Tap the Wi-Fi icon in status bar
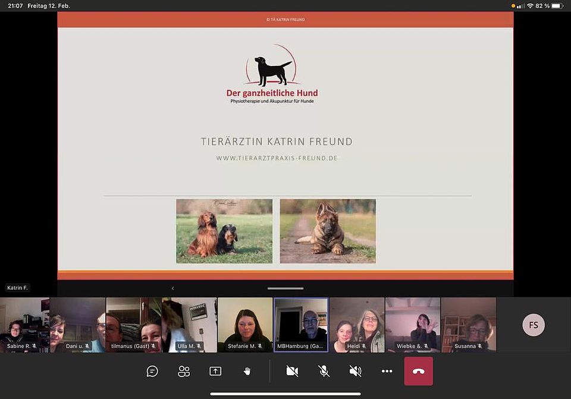Image resolution: width=571 pixels, height=399 pixels. click(x=530, y=6)
